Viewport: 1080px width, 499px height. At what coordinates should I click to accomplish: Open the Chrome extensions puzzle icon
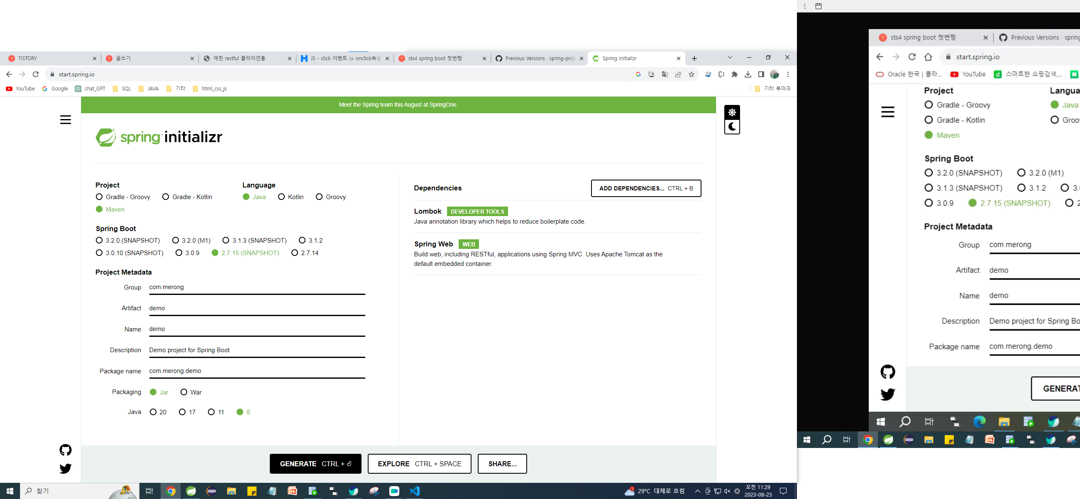(735, 75)
